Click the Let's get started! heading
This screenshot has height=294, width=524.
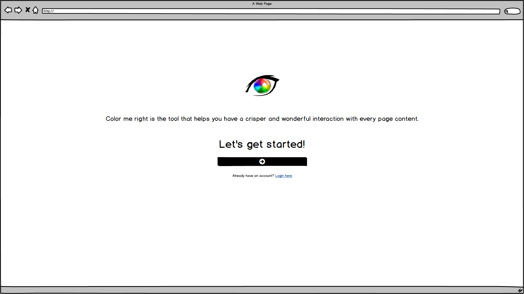coord(262,144)
